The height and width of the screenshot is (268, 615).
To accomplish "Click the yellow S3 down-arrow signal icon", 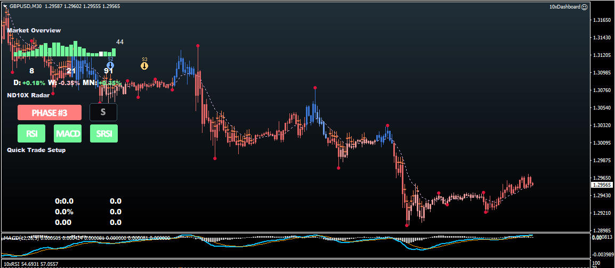I will point(144,66).
